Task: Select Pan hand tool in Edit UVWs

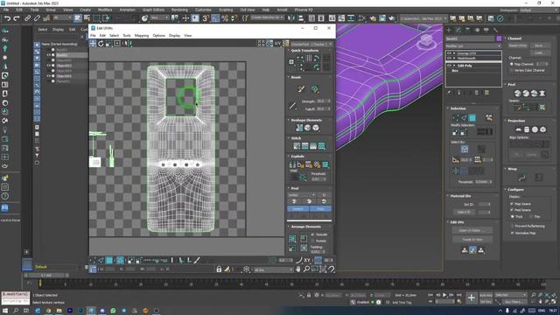Action: (298, 269)
